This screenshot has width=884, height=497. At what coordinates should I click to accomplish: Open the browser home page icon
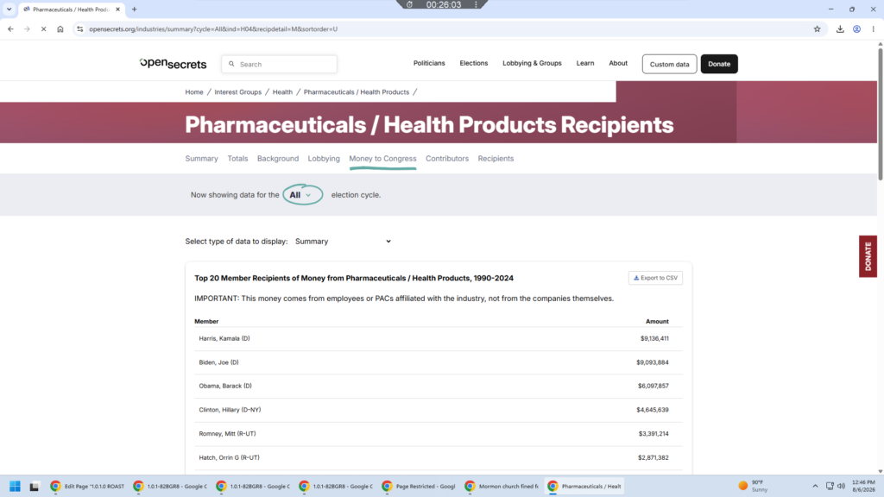(x=60, y=28)
